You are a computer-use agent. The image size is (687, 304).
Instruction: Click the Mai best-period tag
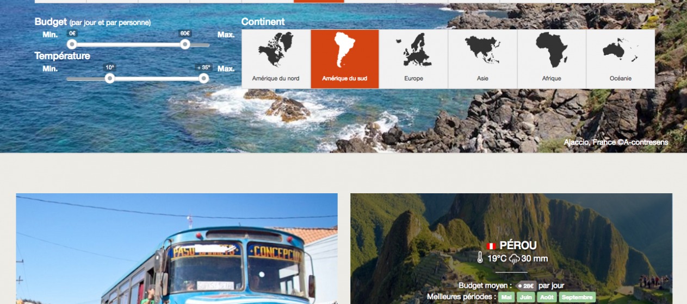(x=507, y=297)
